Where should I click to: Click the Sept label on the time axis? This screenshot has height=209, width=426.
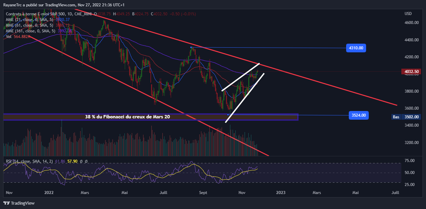click(x=203, y=193)
